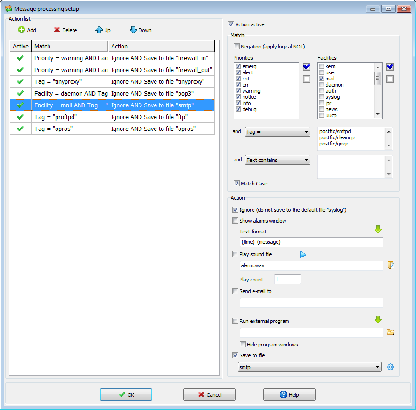Viewport: 416px width, 410px height.
Task: Enable Show alarms window option
Action: [x=236, y=221]
